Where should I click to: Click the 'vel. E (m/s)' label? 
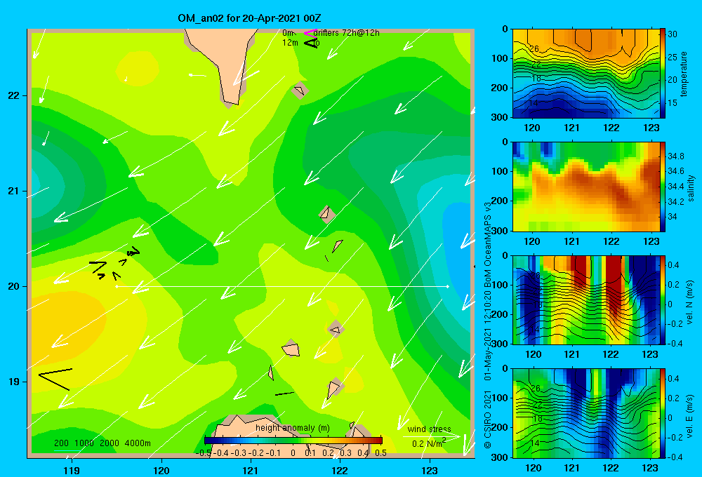[x=690, y=415]
